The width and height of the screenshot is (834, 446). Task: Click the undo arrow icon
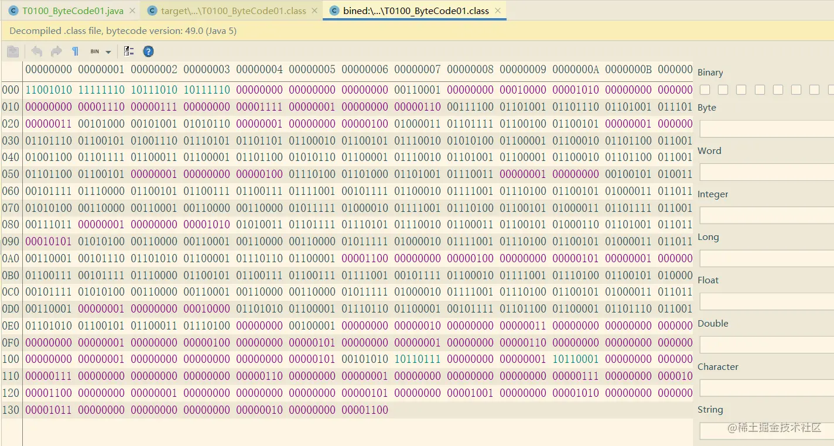36,52
